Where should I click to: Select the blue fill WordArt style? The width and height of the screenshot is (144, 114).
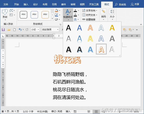tap(80, 28)
